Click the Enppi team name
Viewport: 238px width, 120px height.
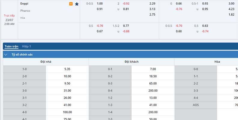click(x=24, y=4)
